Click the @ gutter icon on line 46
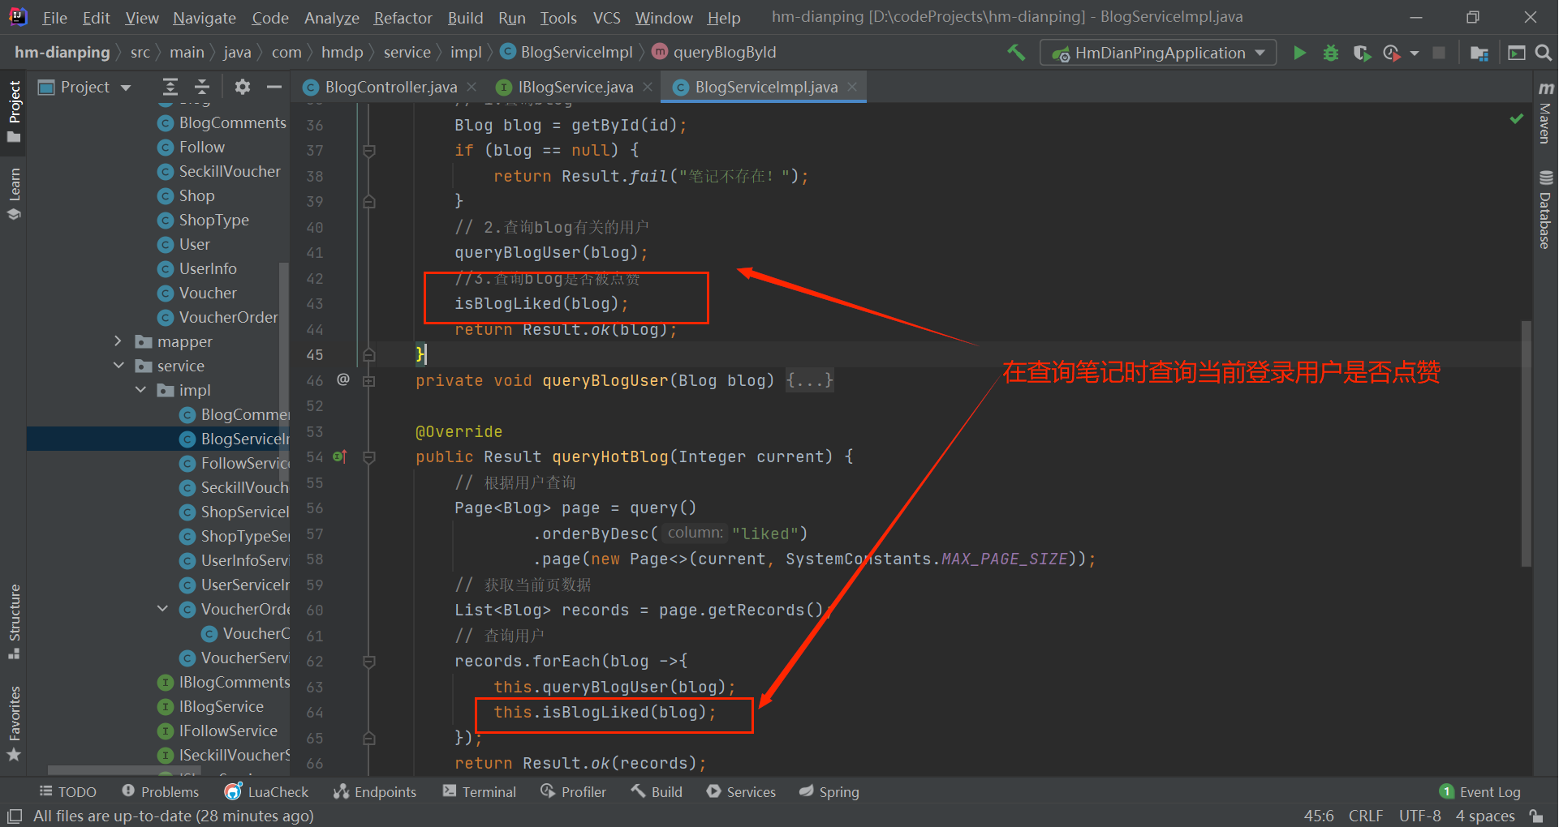 [x=343, y=379]
